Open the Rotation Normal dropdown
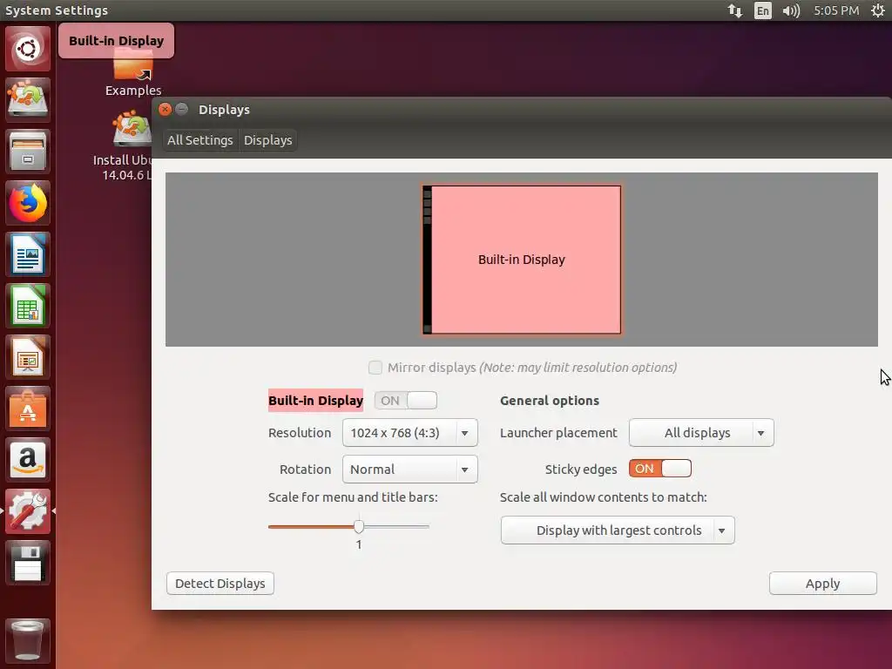The width and height of the screenshot is (892, 669). coord(409,470)
